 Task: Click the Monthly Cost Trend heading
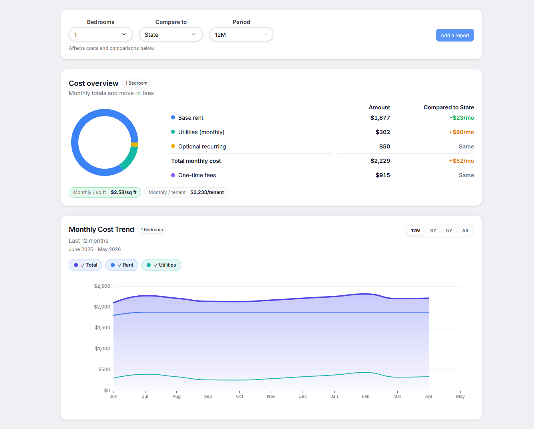pyautogui.click(x=101, y=229)
